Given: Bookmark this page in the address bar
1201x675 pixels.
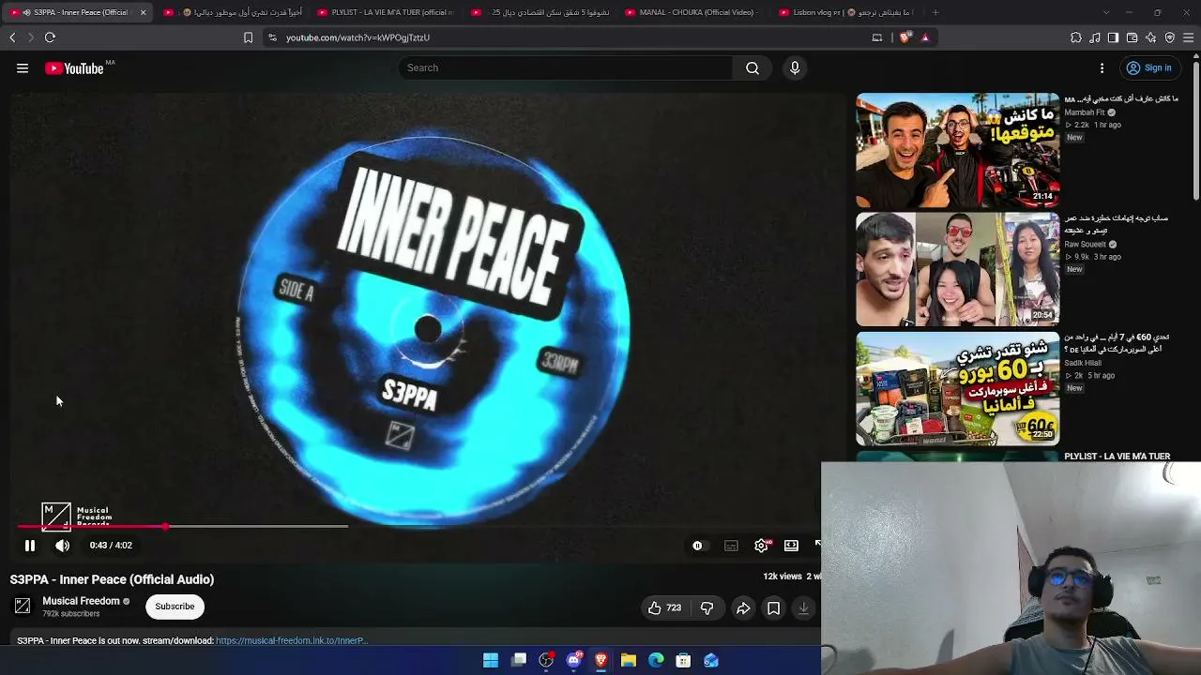Looking at the screenshot, I should click(x=248, y=37).
